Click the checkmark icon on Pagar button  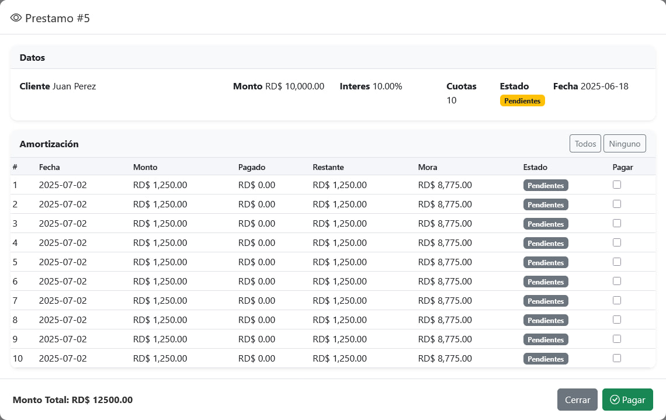pos(614,400)
